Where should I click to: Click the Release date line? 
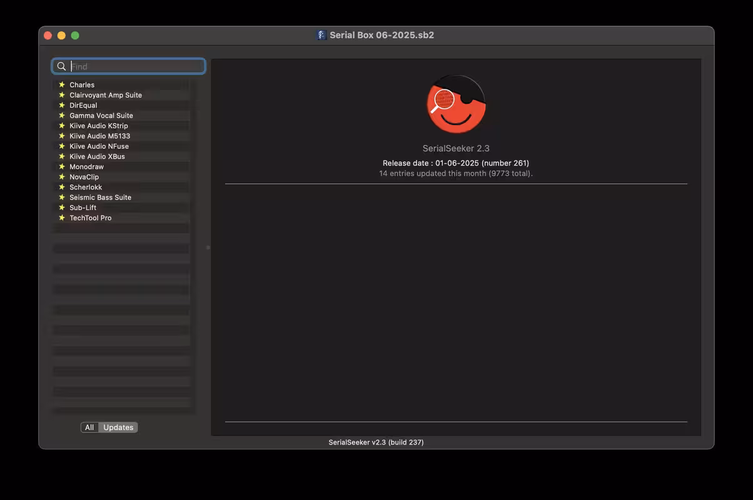pos(456,163)
